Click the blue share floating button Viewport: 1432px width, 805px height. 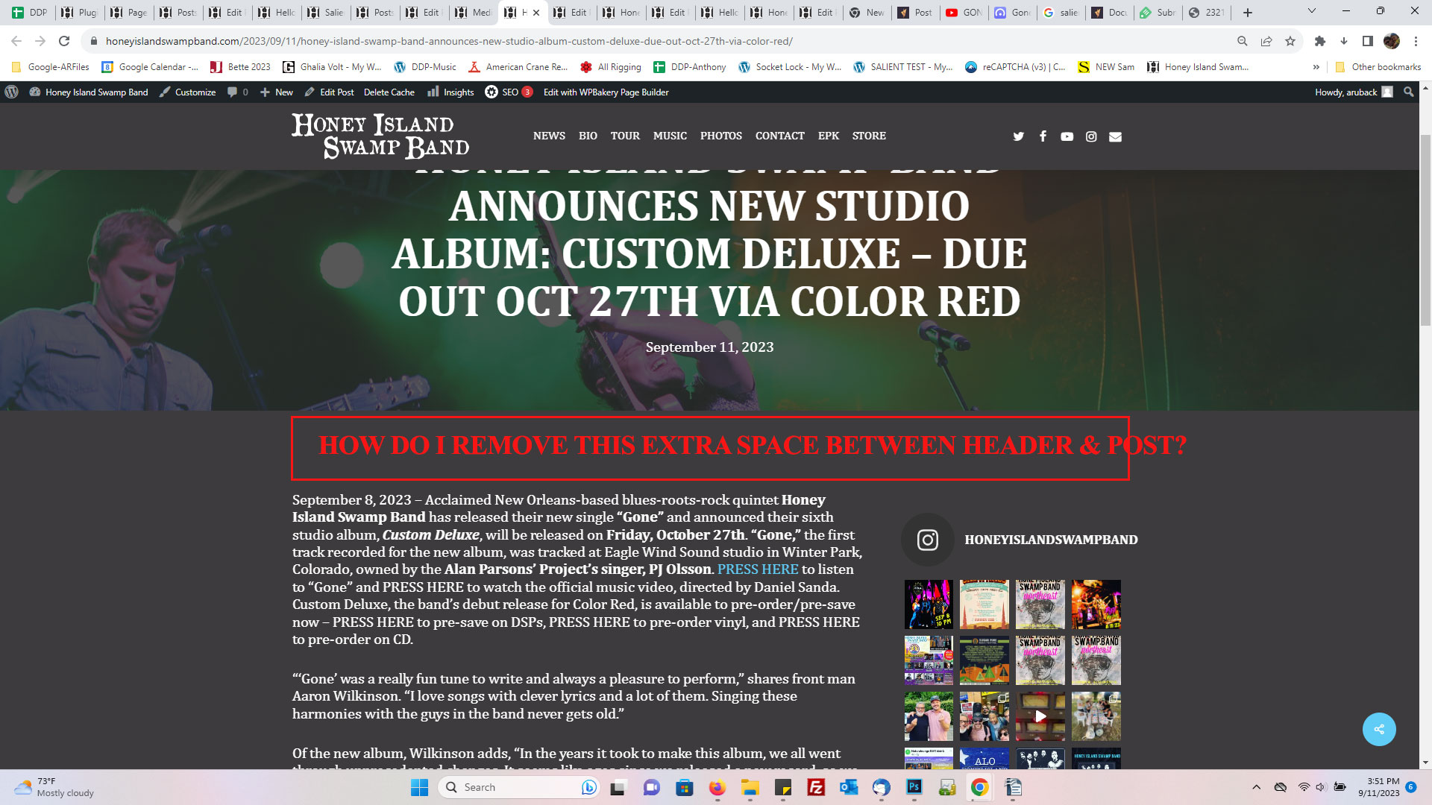tap(1379, 729)
